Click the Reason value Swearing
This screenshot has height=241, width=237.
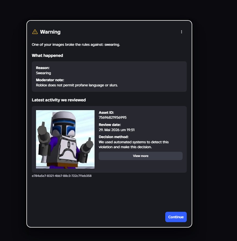coord(44,73)
